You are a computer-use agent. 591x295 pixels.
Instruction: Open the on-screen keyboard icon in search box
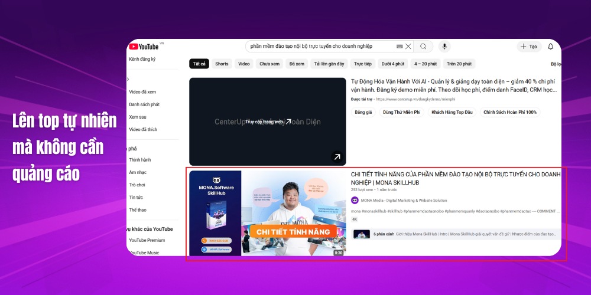[400, 46]
